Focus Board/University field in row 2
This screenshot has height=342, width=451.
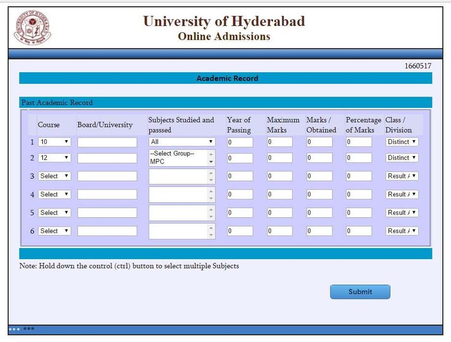point(107,158)
